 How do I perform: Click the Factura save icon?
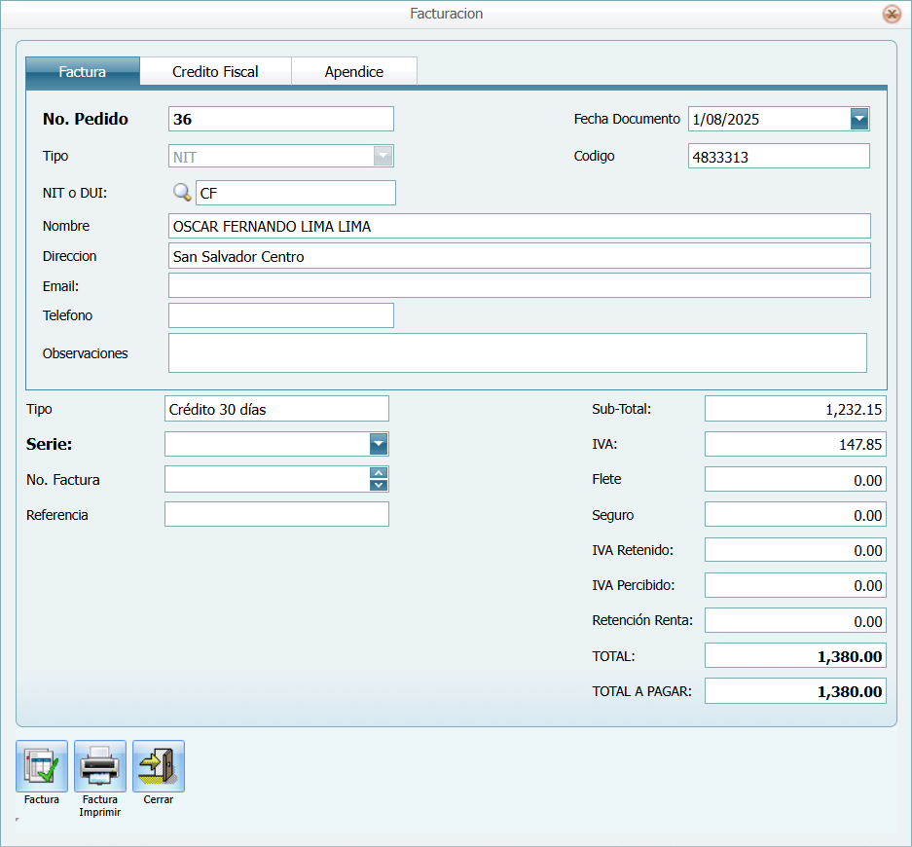(42, 766)
